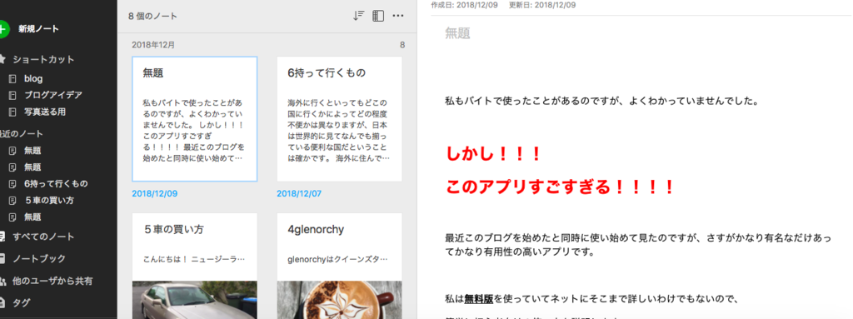Select the 6持って行くもの note card
Image resolution: width=853 pixels, height=319 pixels.
coord(340,119)
